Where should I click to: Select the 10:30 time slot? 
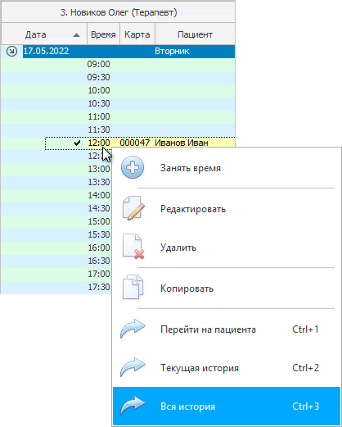[118, 104]
